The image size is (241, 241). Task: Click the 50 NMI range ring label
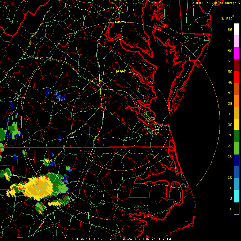(120, 71)
